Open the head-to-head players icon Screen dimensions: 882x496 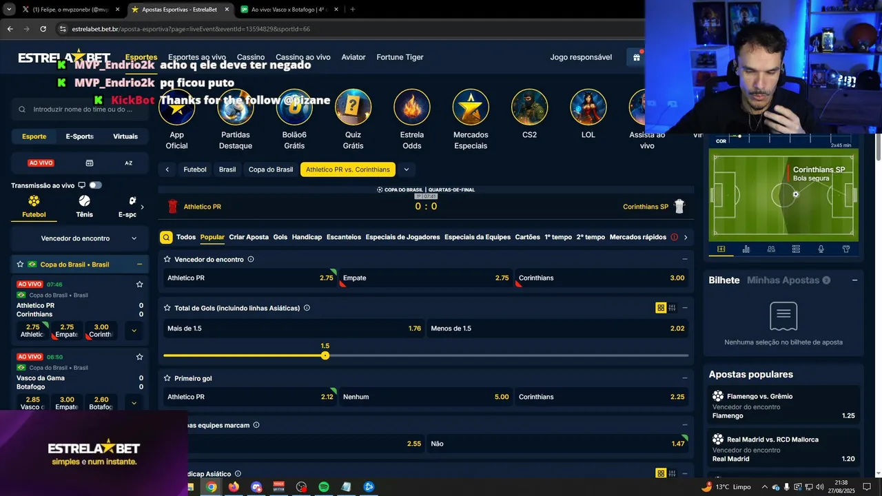[771, 249]
